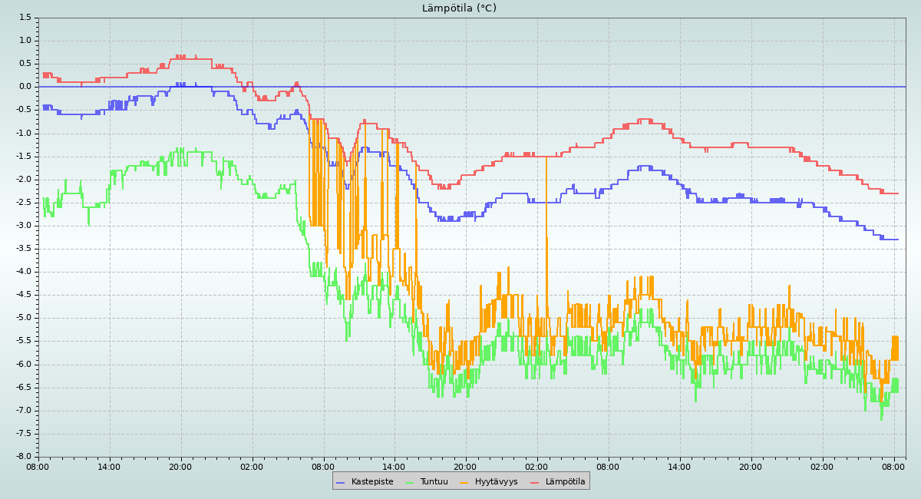The image size is (921, 499).
Task: Click the blue Kastepiste legend line marker
Action: (341, 482)
